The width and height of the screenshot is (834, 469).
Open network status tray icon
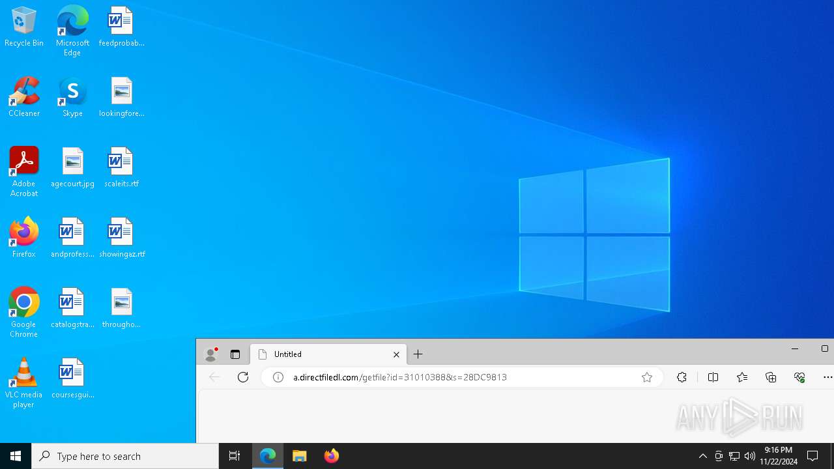(734, 456)
